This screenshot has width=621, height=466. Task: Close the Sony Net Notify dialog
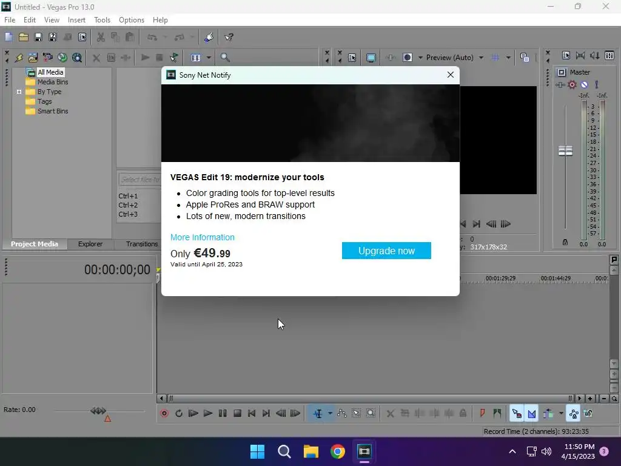point(451,75)
